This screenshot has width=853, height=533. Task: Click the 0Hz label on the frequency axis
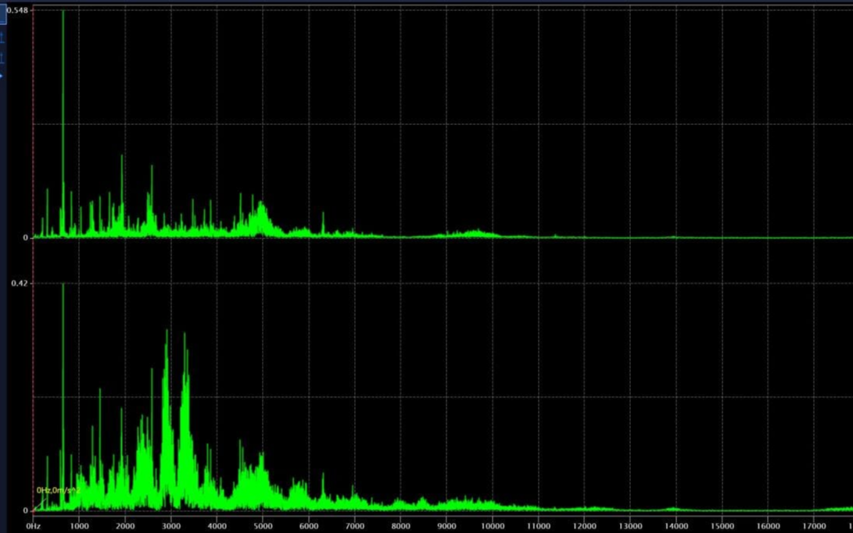[34, 526]
